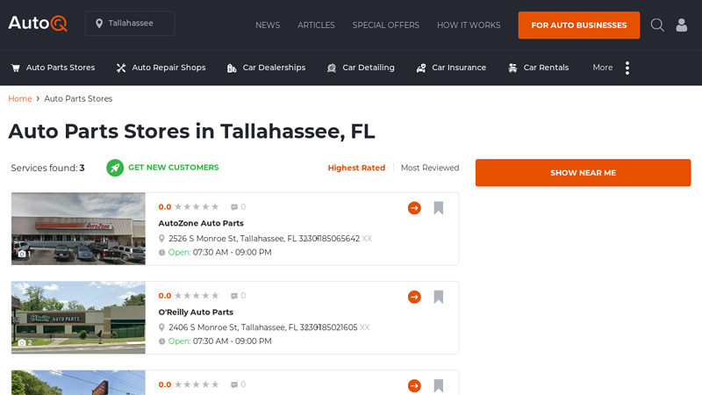Viewport: 702px width, 395px height.
Task: Click the AutoZone review comment icon
Action: click(233, 207)
